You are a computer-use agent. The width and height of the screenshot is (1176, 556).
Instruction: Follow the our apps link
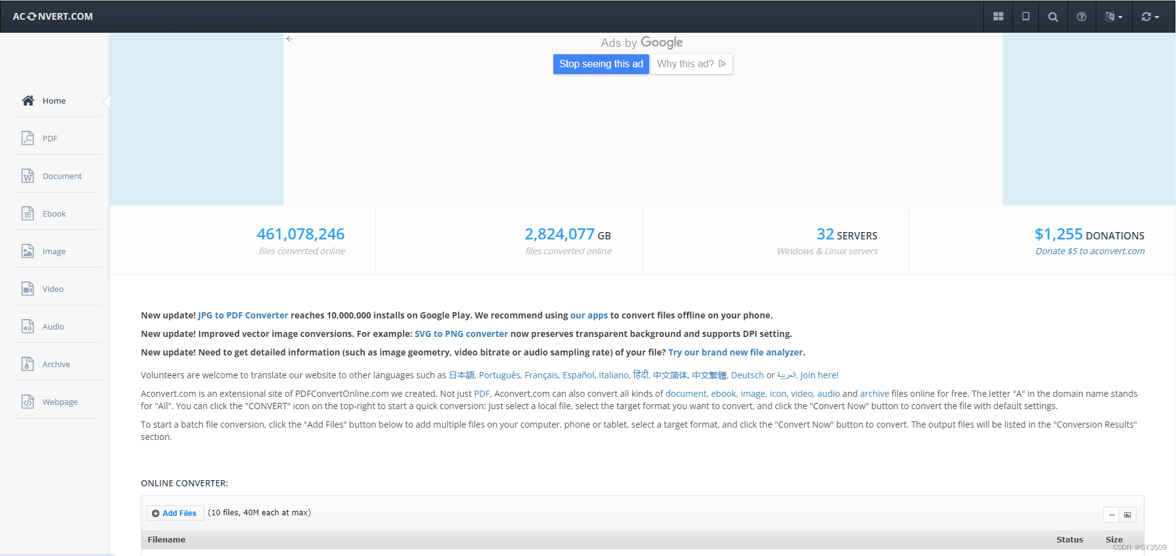589,315
